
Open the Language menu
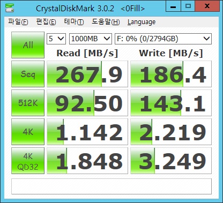[x=142, y=22]
